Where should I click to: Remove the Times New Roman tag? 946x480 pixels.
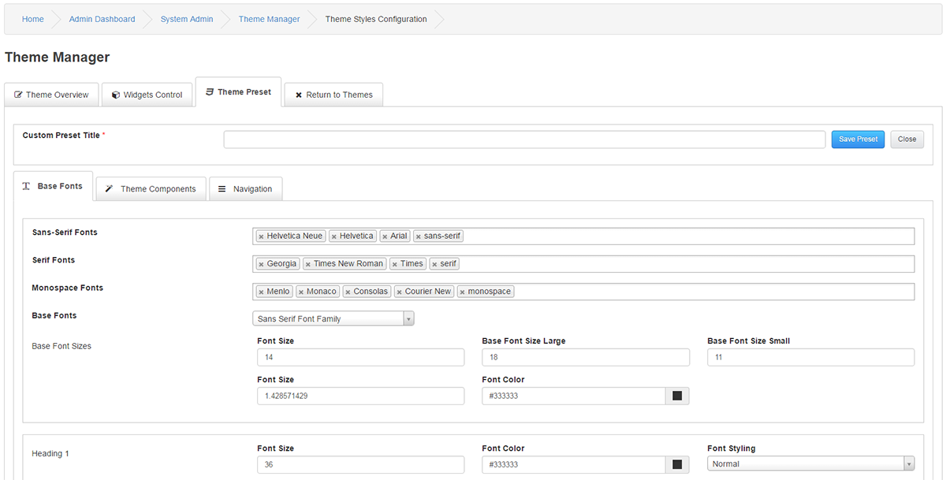click(x=308, y=264)
